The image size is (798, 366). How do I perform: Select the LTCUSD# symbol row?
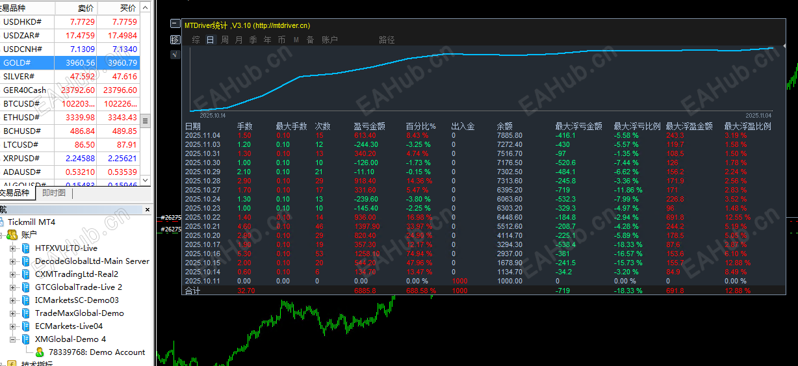(70, 144)
